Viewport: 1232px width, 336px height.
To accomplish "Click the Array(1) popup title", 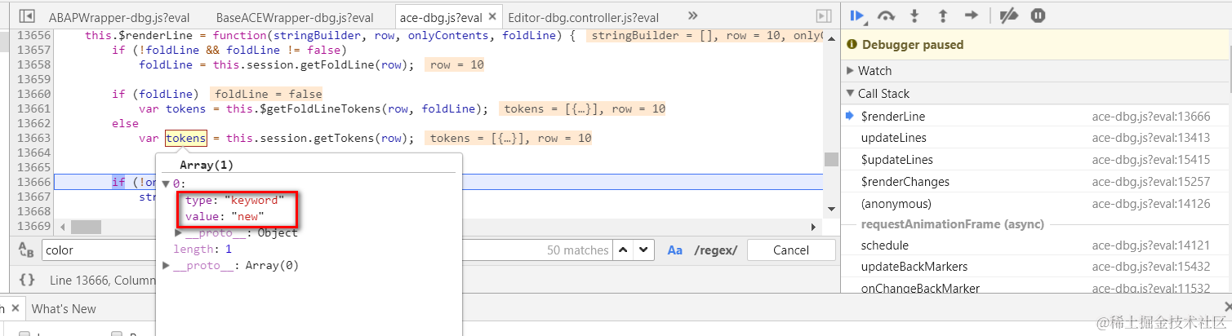I will pyautogui.click(x=207, y=165).
